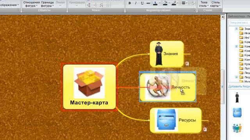Click the canvas vertical scrollbar thumb
This screenshot has height=140, width=250.
click(223, 87)
